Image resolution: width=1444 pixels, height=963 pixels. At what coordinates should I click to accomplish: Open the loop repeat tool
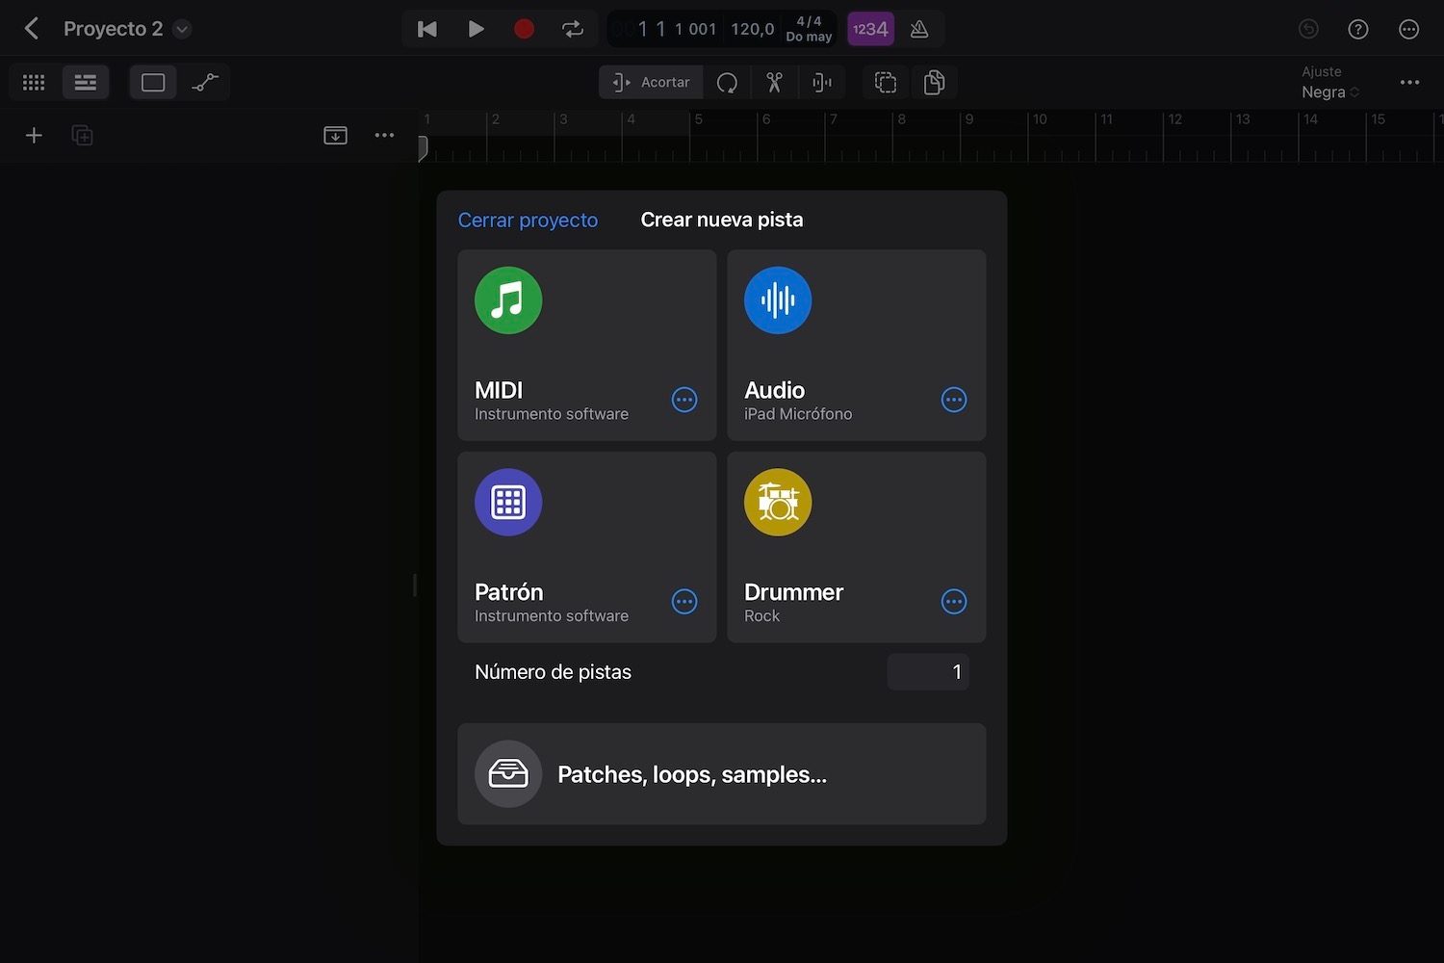(x=728, y=82)
